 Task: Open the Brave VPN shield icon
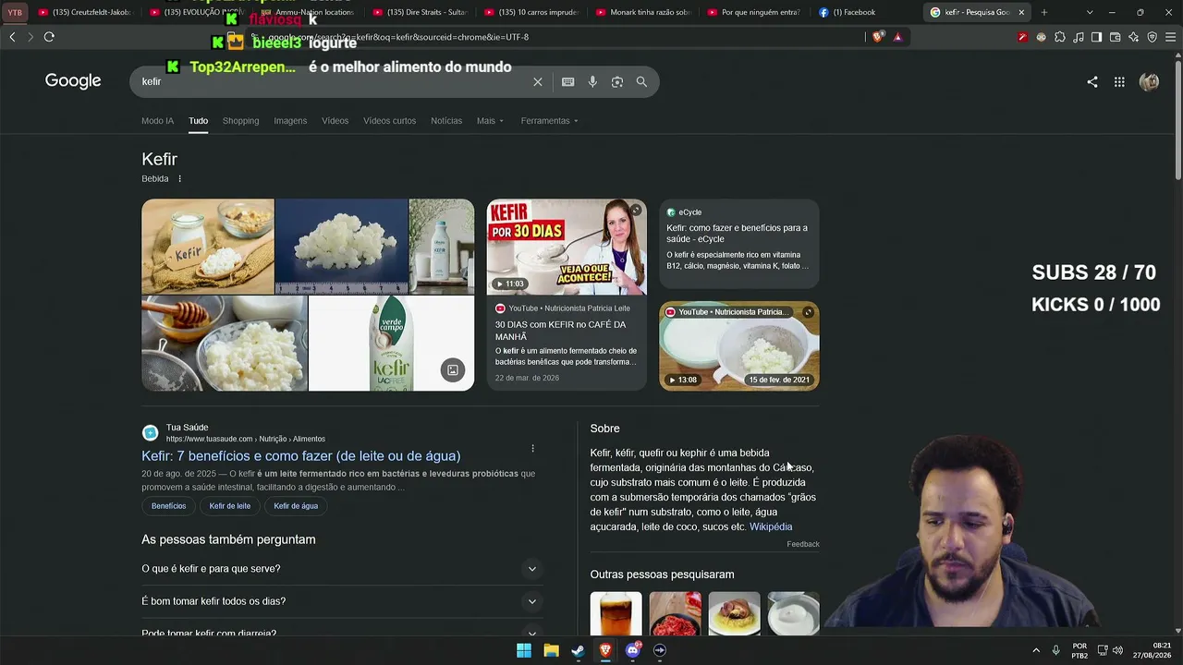(1153, 37)
